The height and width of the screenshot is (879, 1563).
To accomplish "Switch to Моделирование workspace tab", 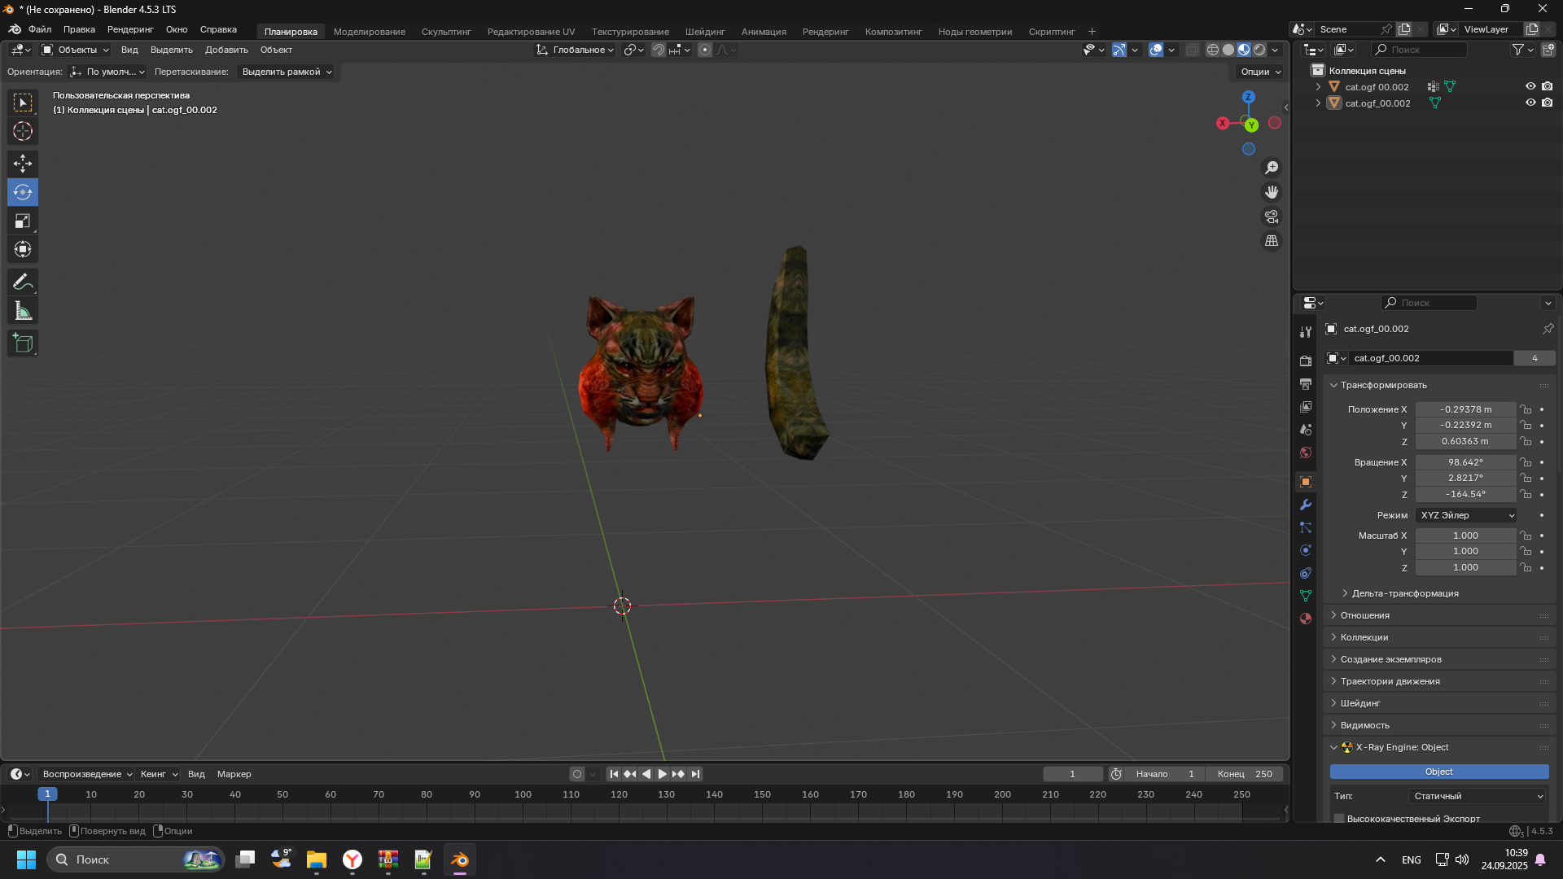I will point(369,32).
